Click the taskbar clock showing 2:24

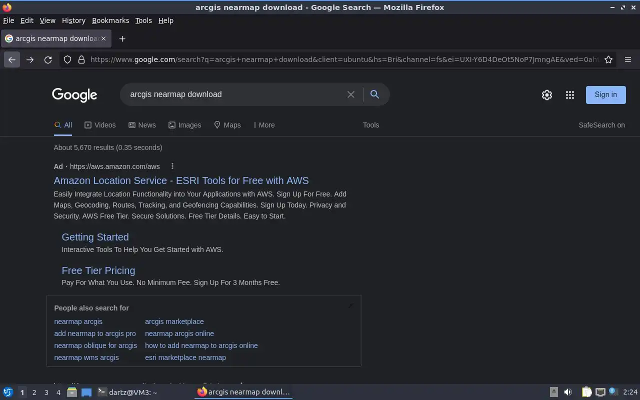pyautogui.click(x=630, y=392)
